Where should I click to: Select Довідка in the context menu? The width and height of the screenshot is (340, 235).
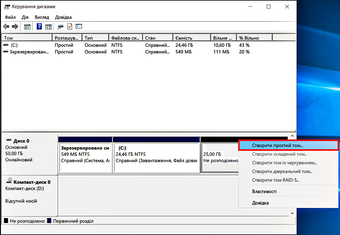(x=288, y=203)
